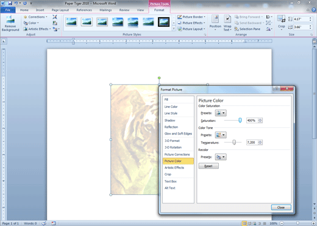Expand the Picture Styles gallery
Screen dimensions: 317x226
pos(174,29)
